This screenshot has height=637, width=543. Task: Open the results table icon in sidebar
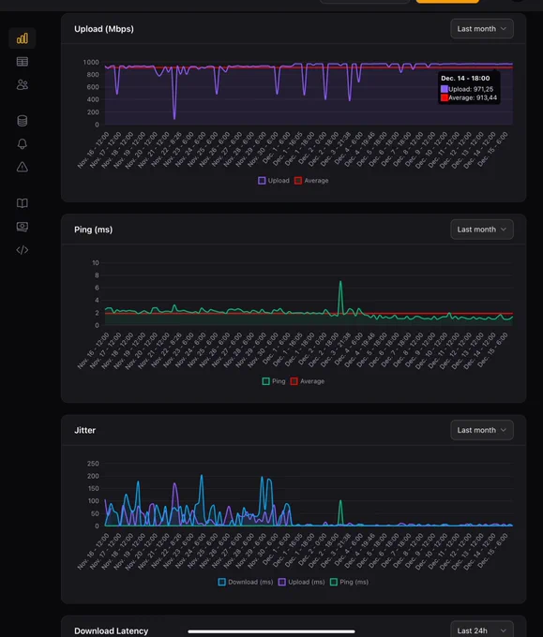click(x=23, y=62)
